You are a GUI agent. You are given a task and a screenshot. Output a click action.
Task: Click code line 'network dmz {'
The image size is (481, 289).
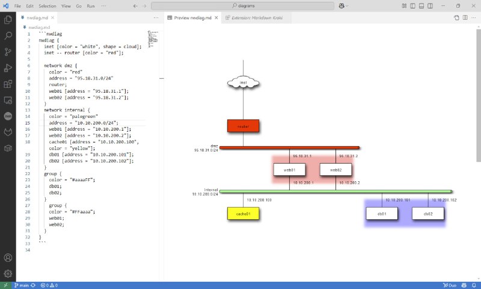61,66
